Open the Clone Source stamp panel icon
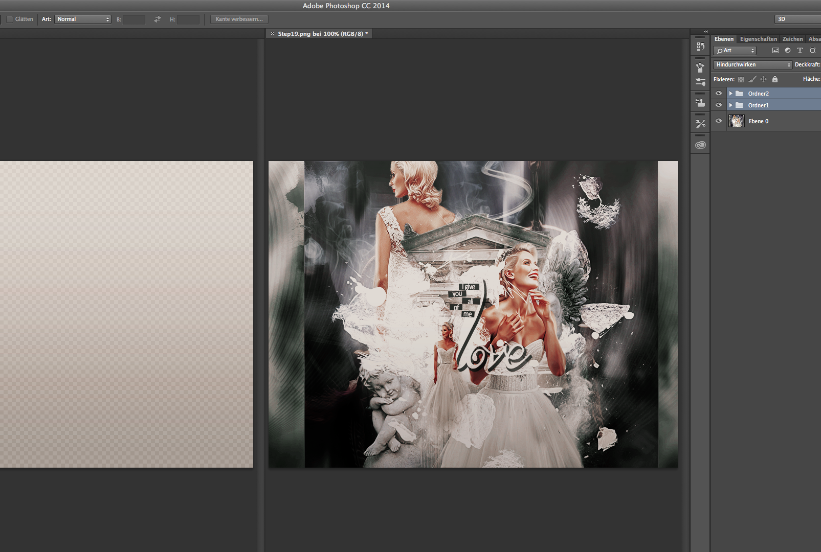 tap(700, 103)
